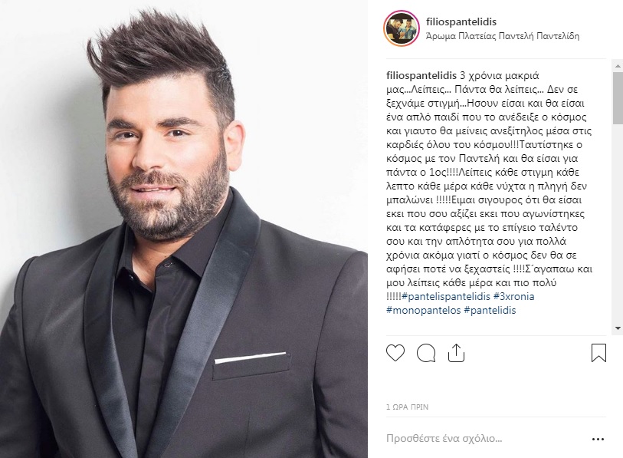623x458 pixels.
Task: Save post with bookmark icon
Action: (598, 353)
